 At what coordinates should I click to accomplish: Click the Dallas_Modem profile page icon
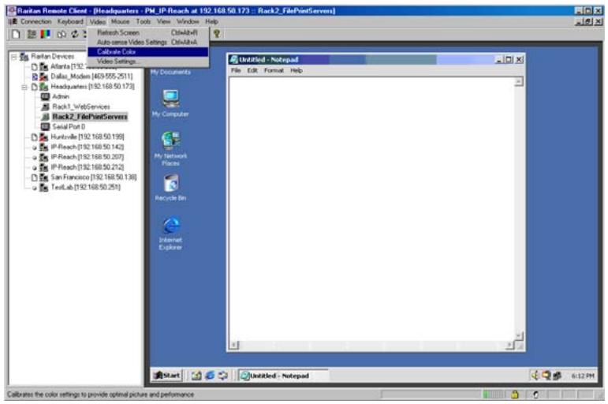(x=35, y=77)
